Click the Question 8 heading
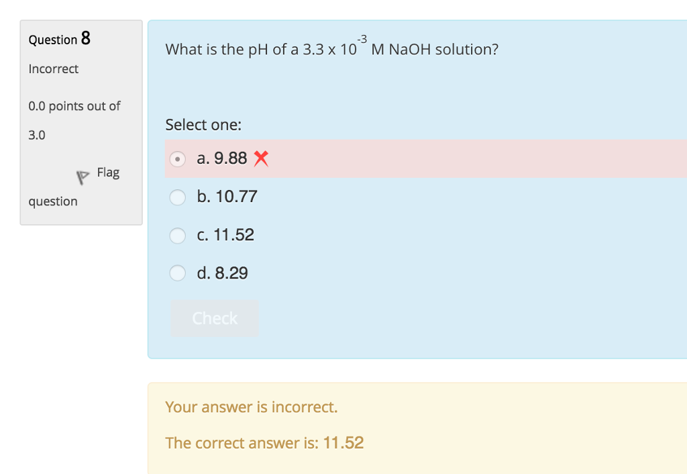 tap(59, 39)
